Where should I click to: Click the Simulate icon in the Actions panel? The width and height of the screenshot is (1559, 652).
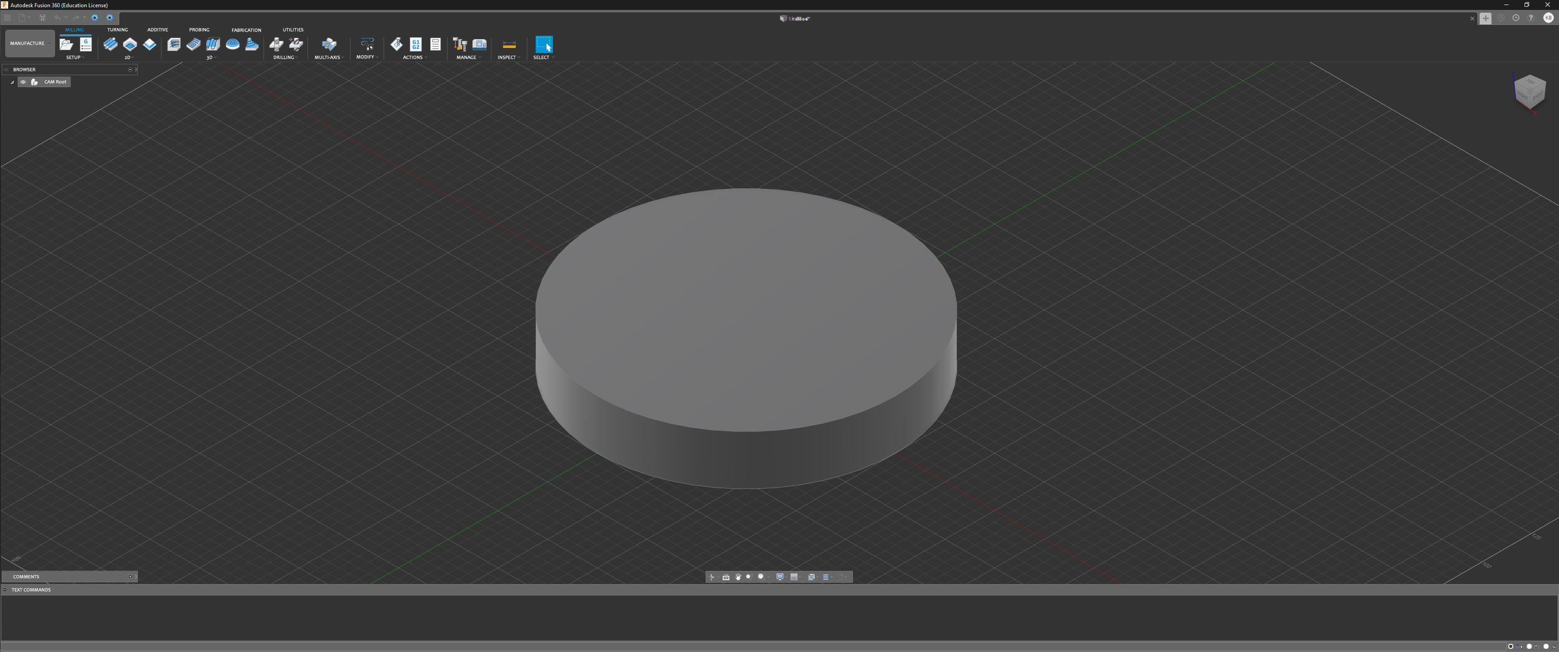[x=397, y=43]
